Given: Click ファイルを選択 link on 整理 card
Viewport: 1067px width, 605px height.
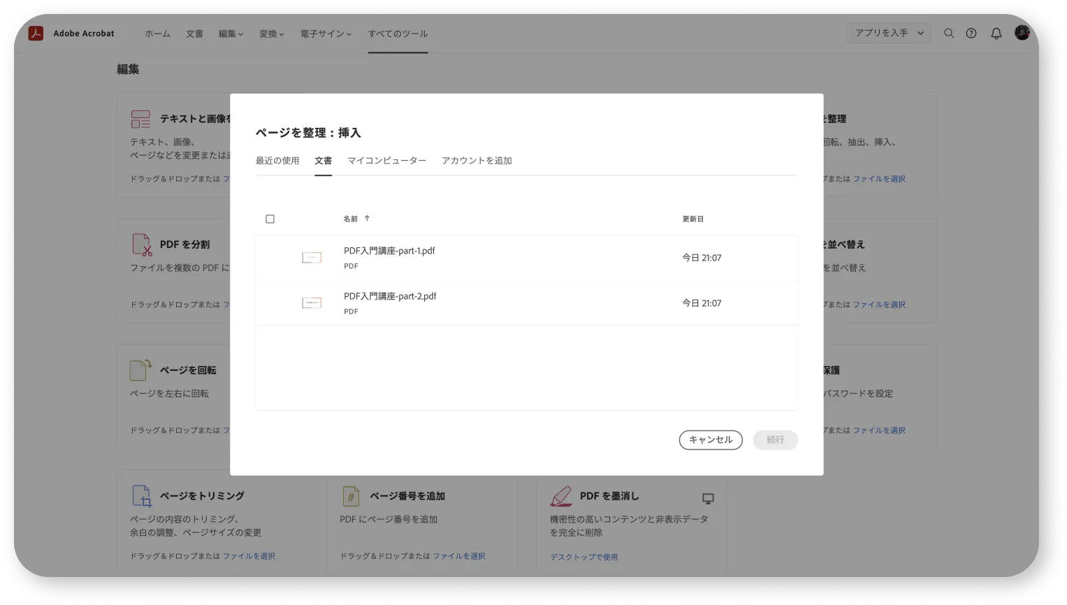Looking at the screenshot, I should [879, 179].
